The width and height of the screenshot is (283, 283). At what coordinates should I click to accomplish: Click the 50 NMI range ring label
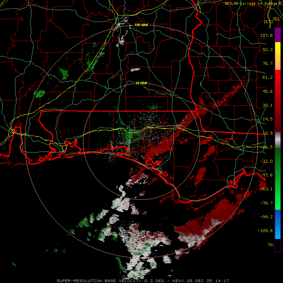[141, 83]
